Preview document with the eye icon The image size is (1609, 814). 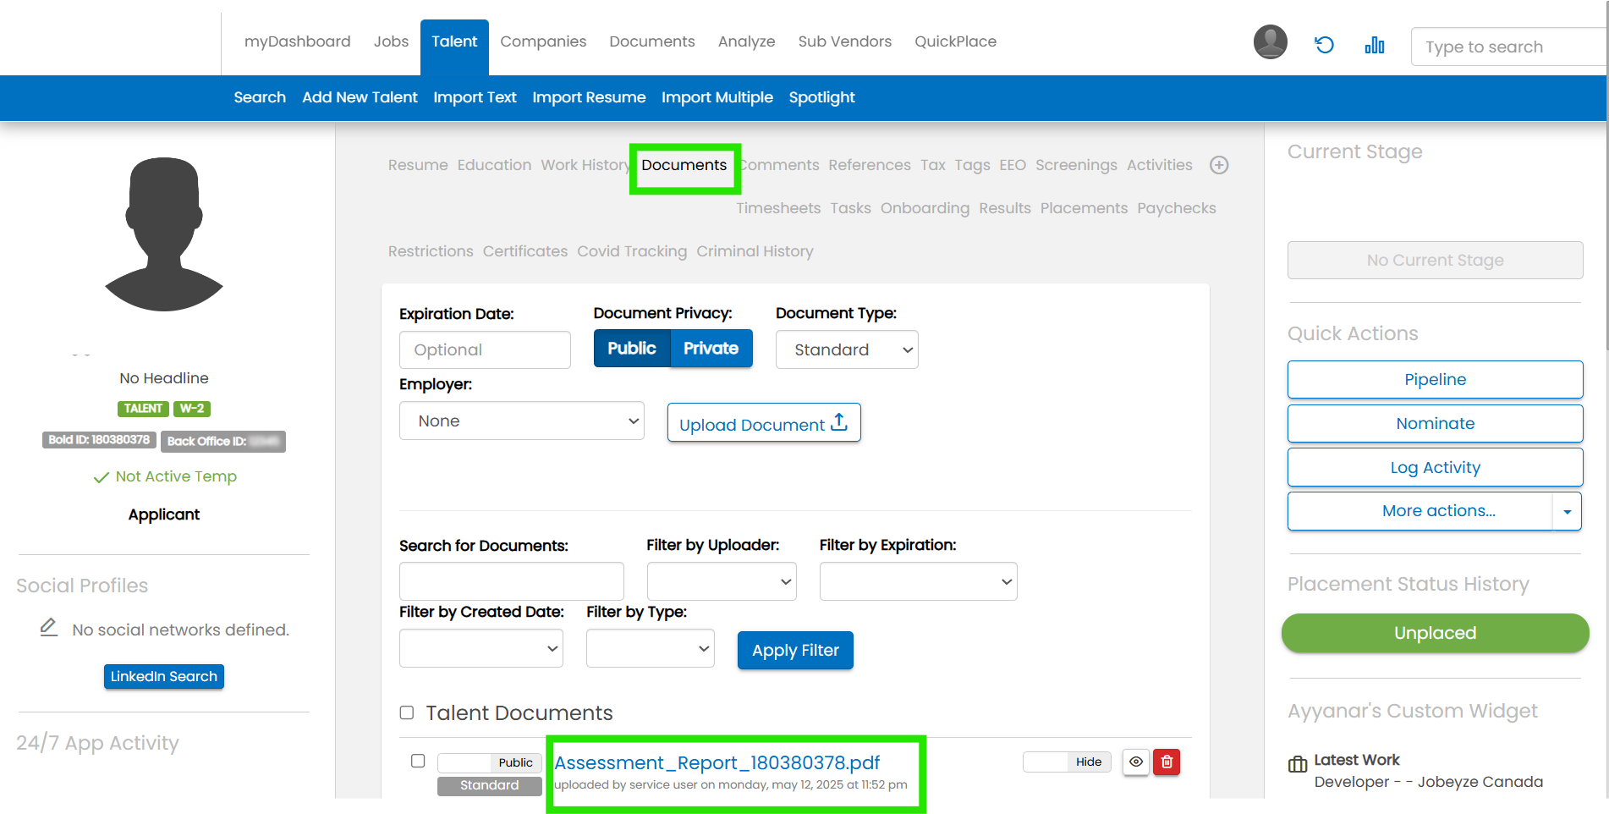pos(1136,762)
